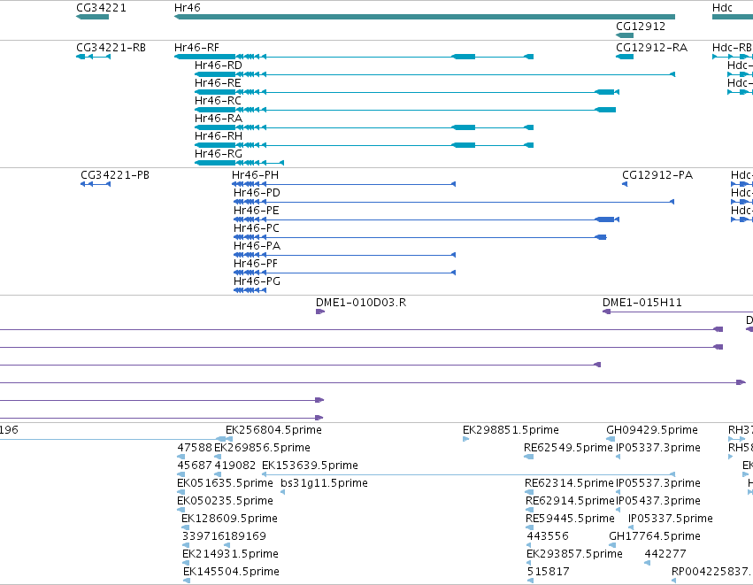This screenshot has width=753, height=585.
Task: Select the DME1-015H11 feature label
Action: coord(642,303)
